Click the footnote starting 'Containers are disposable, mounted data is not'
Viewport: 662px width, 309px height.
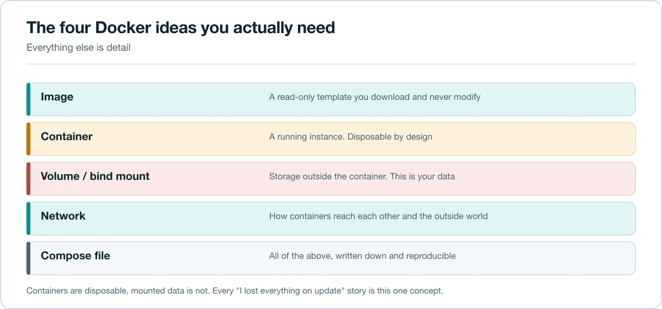click(235, 290)
